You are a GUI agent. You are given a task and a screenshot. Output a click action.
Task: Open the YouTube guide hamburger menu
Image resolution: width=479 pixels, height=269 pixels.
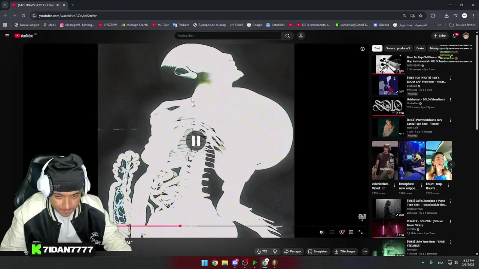coord(7,36)
